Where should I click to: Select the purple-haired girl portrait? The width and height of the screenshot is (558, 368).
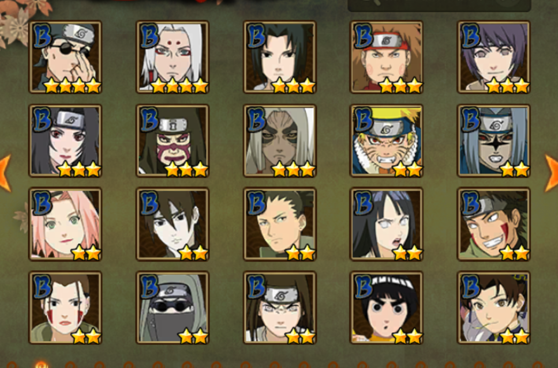click(493, 57)
